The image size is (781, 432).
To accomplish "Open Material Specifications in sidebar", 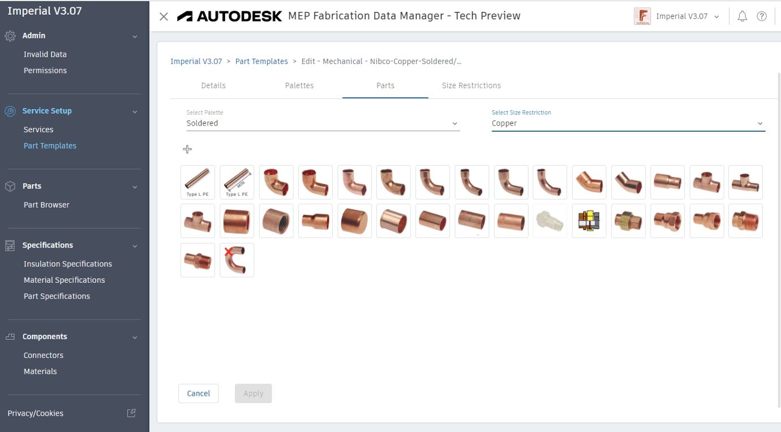I will pyautogui.click(x=65, y=280).
